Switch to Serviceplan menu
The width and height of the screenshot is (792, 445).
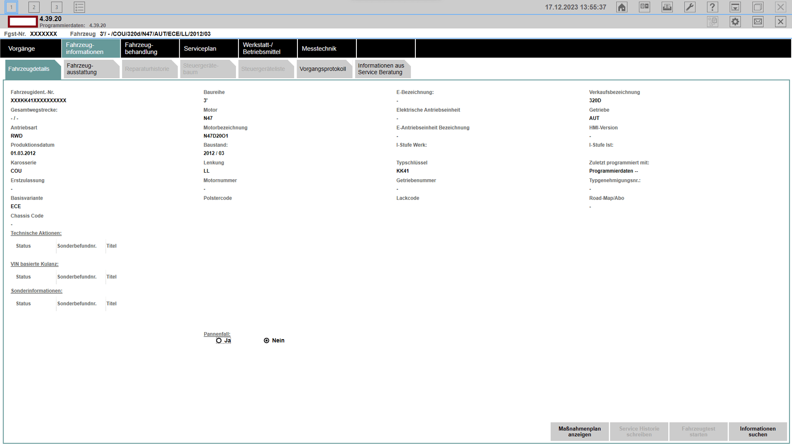click(209, 48)
